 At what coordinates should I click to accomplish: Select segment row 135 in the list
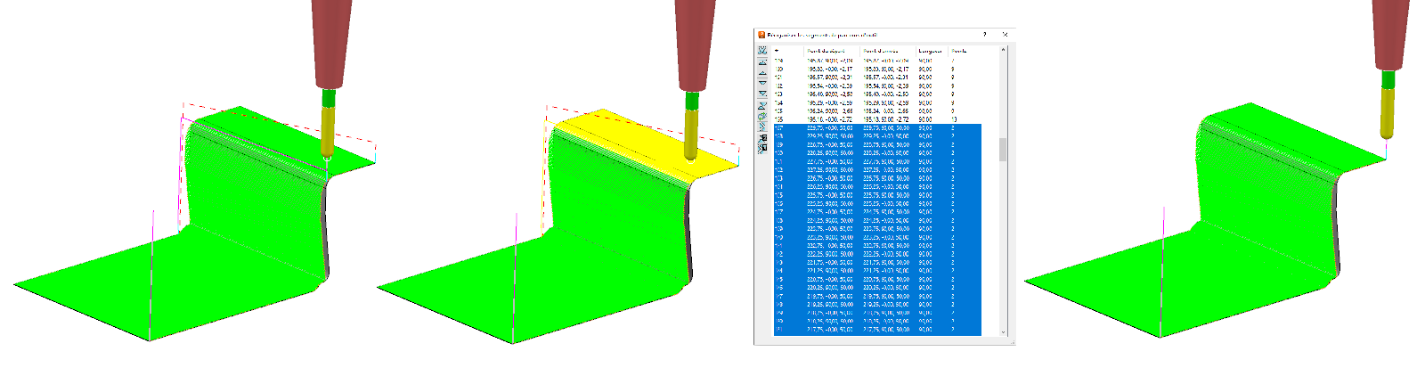tap(876, 110)
